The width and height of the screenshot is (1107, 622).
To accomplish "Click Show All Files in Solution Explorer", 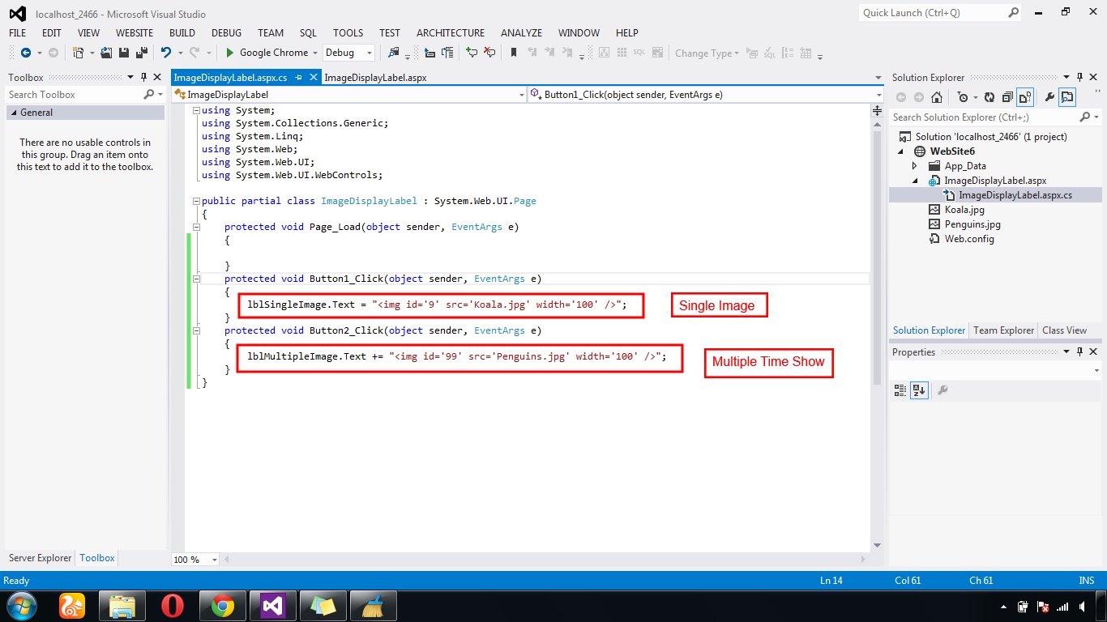I will (1024, 96).
